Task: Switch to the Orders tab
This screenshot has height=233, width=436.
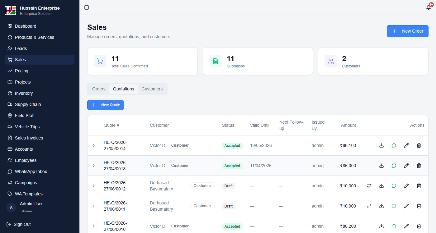Action: (99, 89)
